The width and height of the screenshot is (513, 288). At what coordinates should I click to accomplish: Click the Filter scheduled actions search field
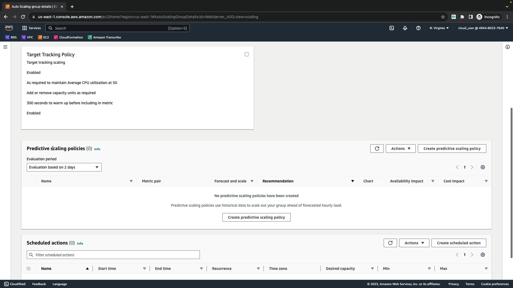pyautogui.click(x=113, y=255)
